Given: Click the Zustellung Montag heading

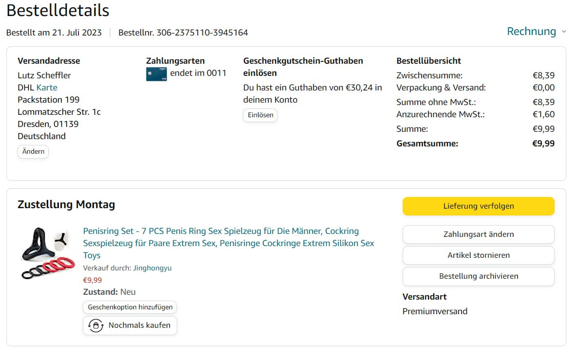Looking at the screenshot, I should pyautogui.click(x=66, y=204).
